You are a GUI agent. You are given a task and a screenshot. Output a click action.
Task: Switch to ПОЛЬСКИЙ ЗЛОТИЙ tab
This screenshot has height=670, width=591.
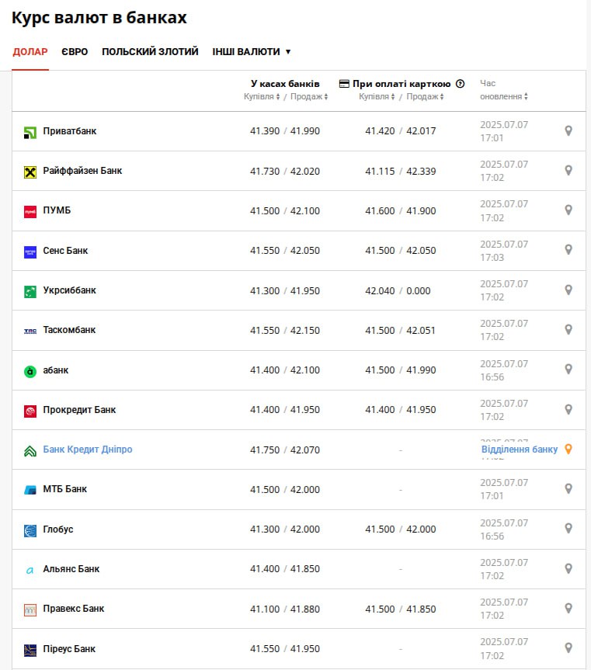150,52
